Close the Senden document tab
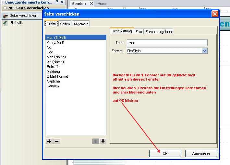230x165 pixels. (91, 4)
